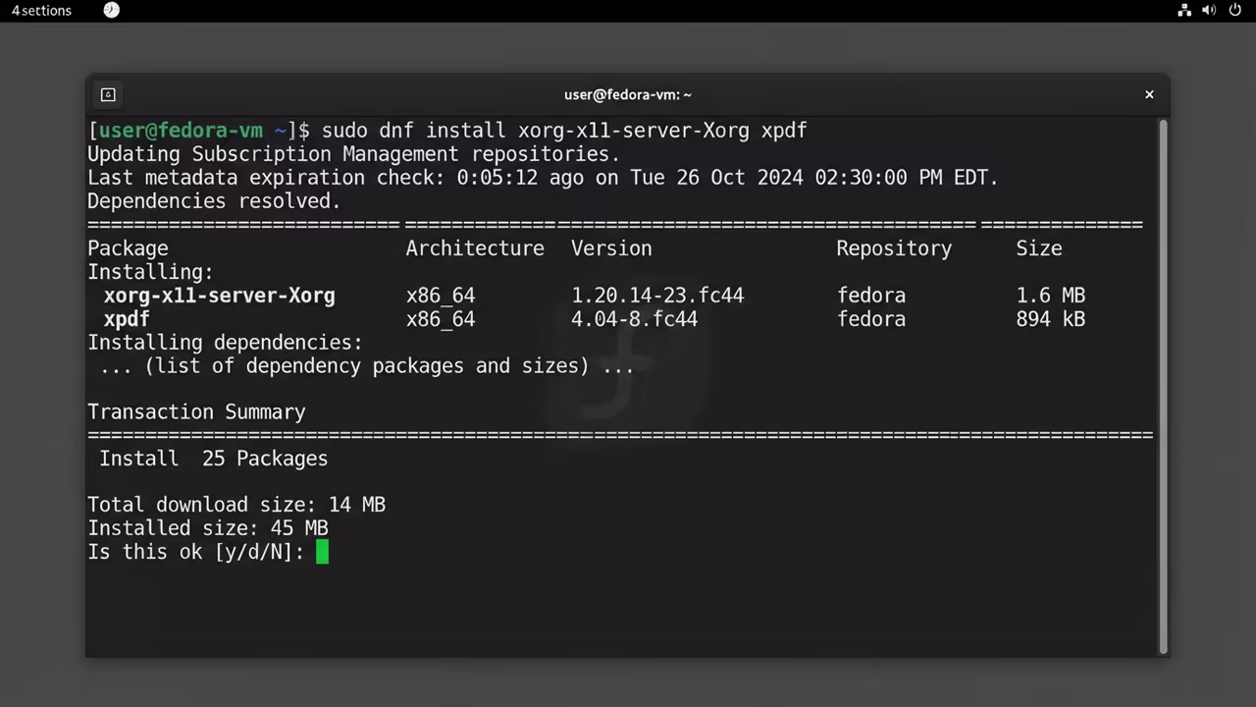1256x707 pixels.
Task: Click the terminal vertical scrollbar
Action: pyautogui.click(x=1164, y=387)
